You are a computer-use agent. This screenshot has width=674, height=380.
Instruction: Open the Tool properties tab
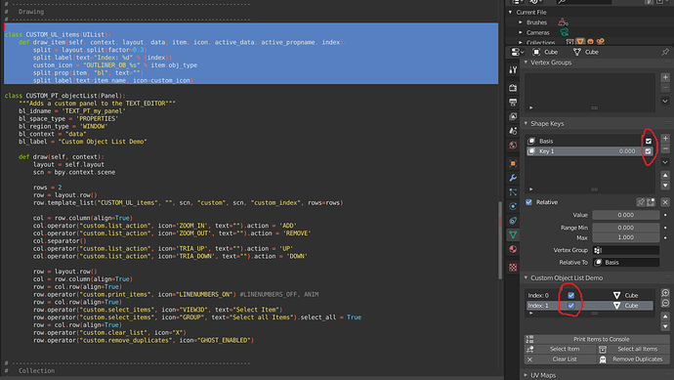pyautogui.click(x=513, y=69)
